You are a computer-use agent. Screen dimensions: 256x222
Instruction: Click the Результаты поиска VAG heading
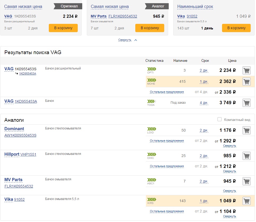(33, 53)
